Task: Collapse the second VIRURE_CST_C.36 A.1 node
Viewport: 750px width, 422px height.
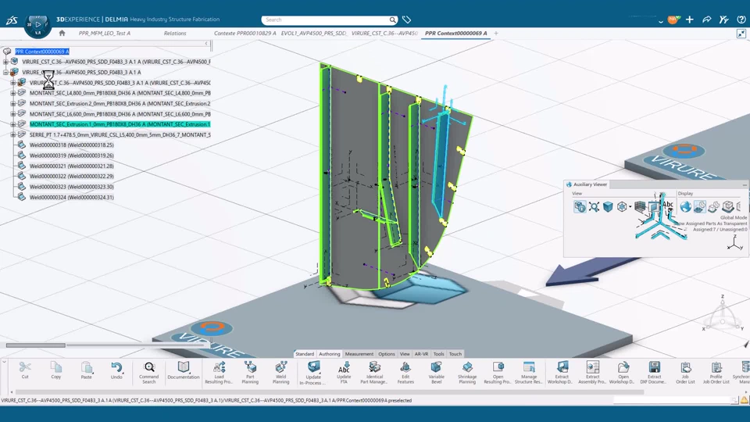Action: point(5,72)
